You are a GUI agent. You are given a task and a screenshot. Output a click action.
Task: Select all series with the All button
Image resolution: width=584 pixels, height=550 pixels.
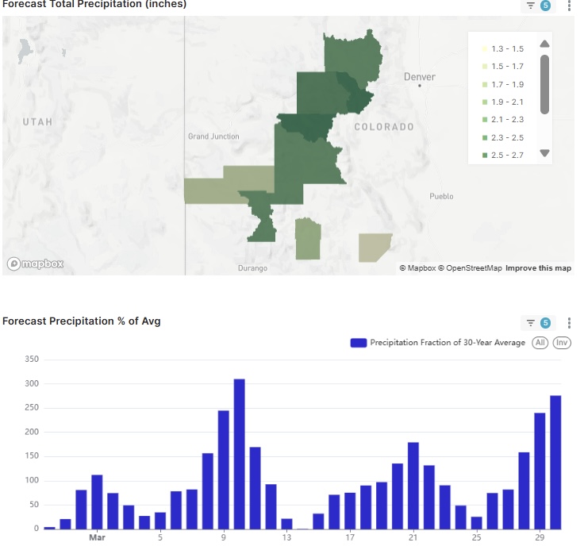[540, 343]
